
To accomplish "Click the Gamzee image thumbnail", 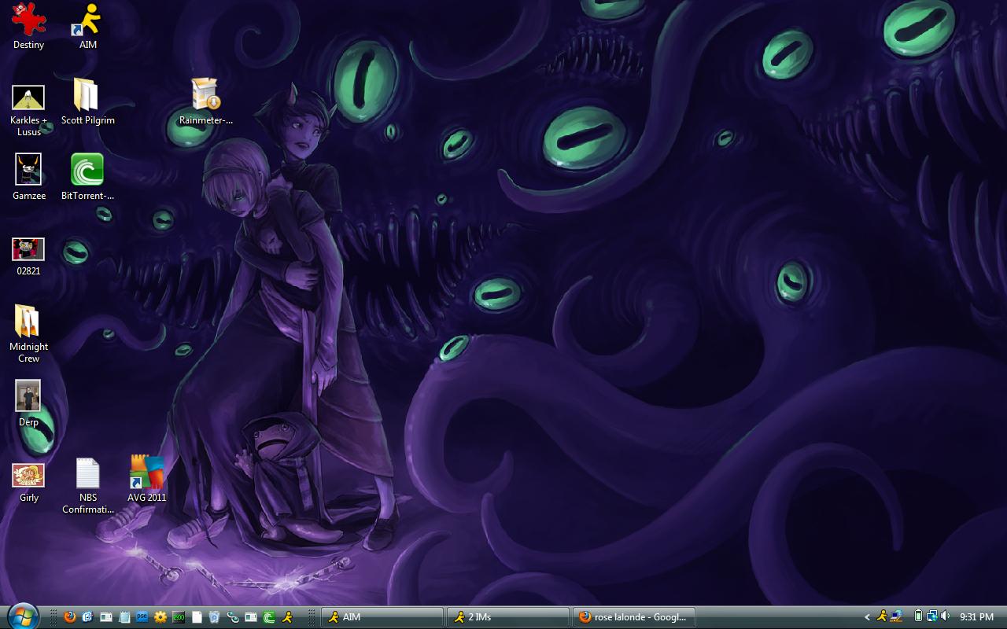I will (x=28, y=171).
